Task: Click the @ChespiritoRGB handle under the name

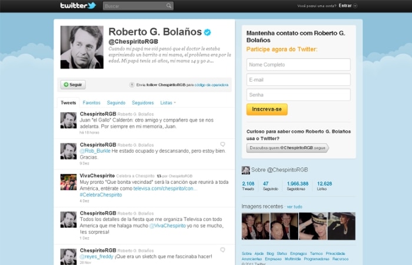Action: pyautogui.click(x=133, y=42)
